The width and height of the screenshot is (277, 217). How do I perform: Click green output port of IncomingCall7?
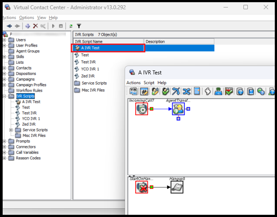(x=152, y=109)
